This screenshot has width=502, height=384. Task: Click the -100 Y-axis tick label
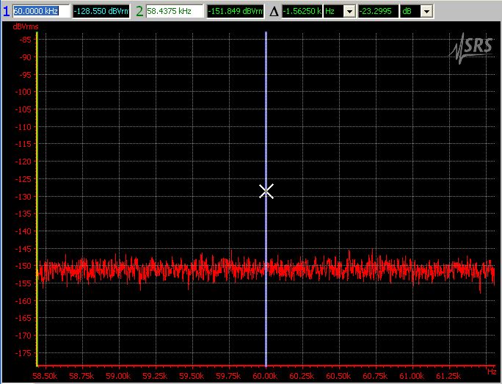(x=23, y=92)
